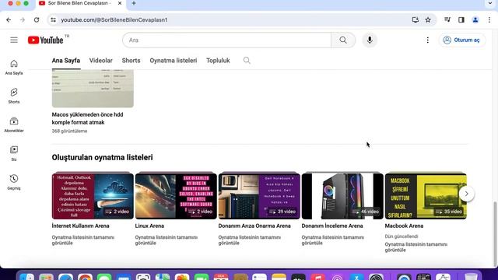Screen dimensions: 498x280
Task: Open Macbook Arena playlist thumbnail
Action: 426,196
